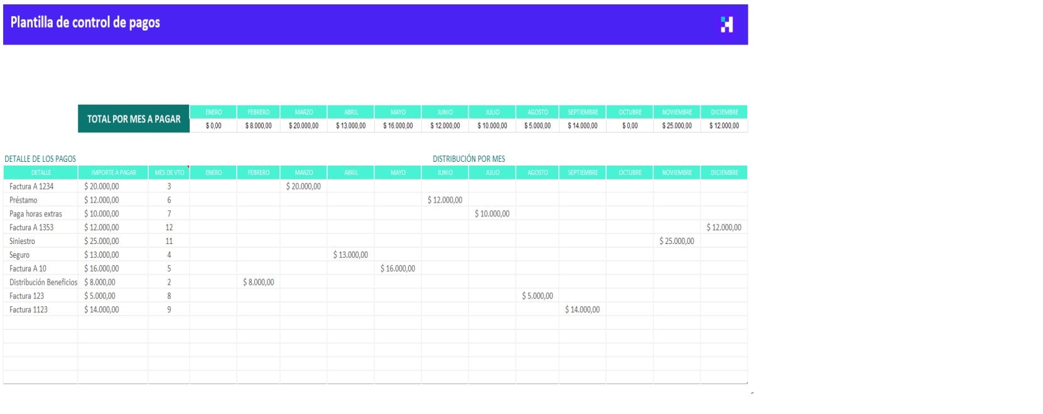Viewport: 1043px width, 414px height.
Task: Select the AGOSTO total $ 5.000,00 in summary row
Action: click(538, 125)
